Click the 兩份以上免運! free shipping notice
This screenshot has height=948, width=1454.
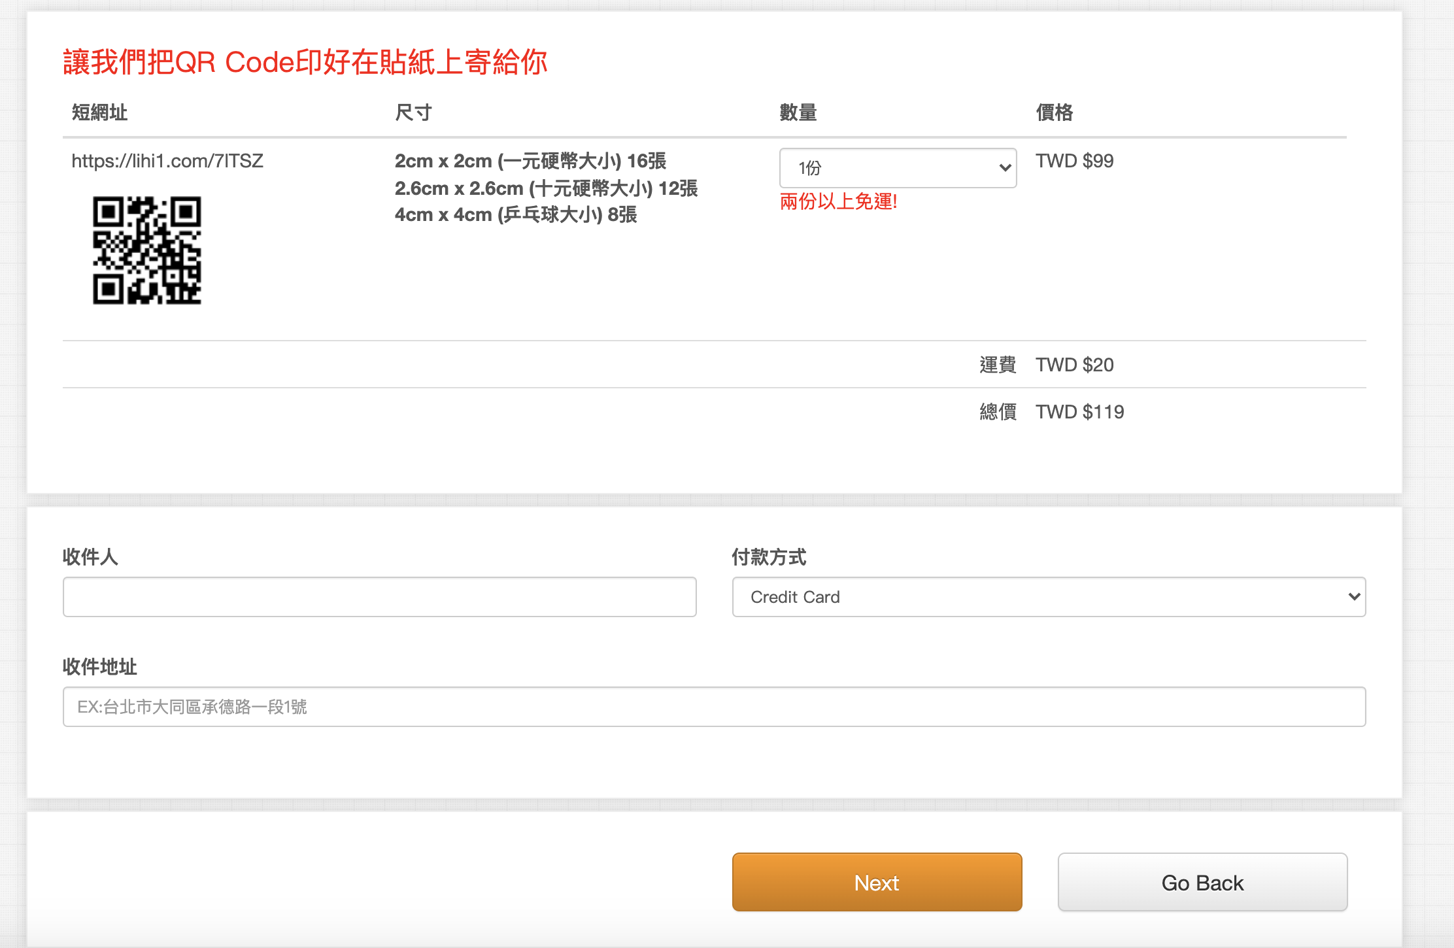pos(838,201)
